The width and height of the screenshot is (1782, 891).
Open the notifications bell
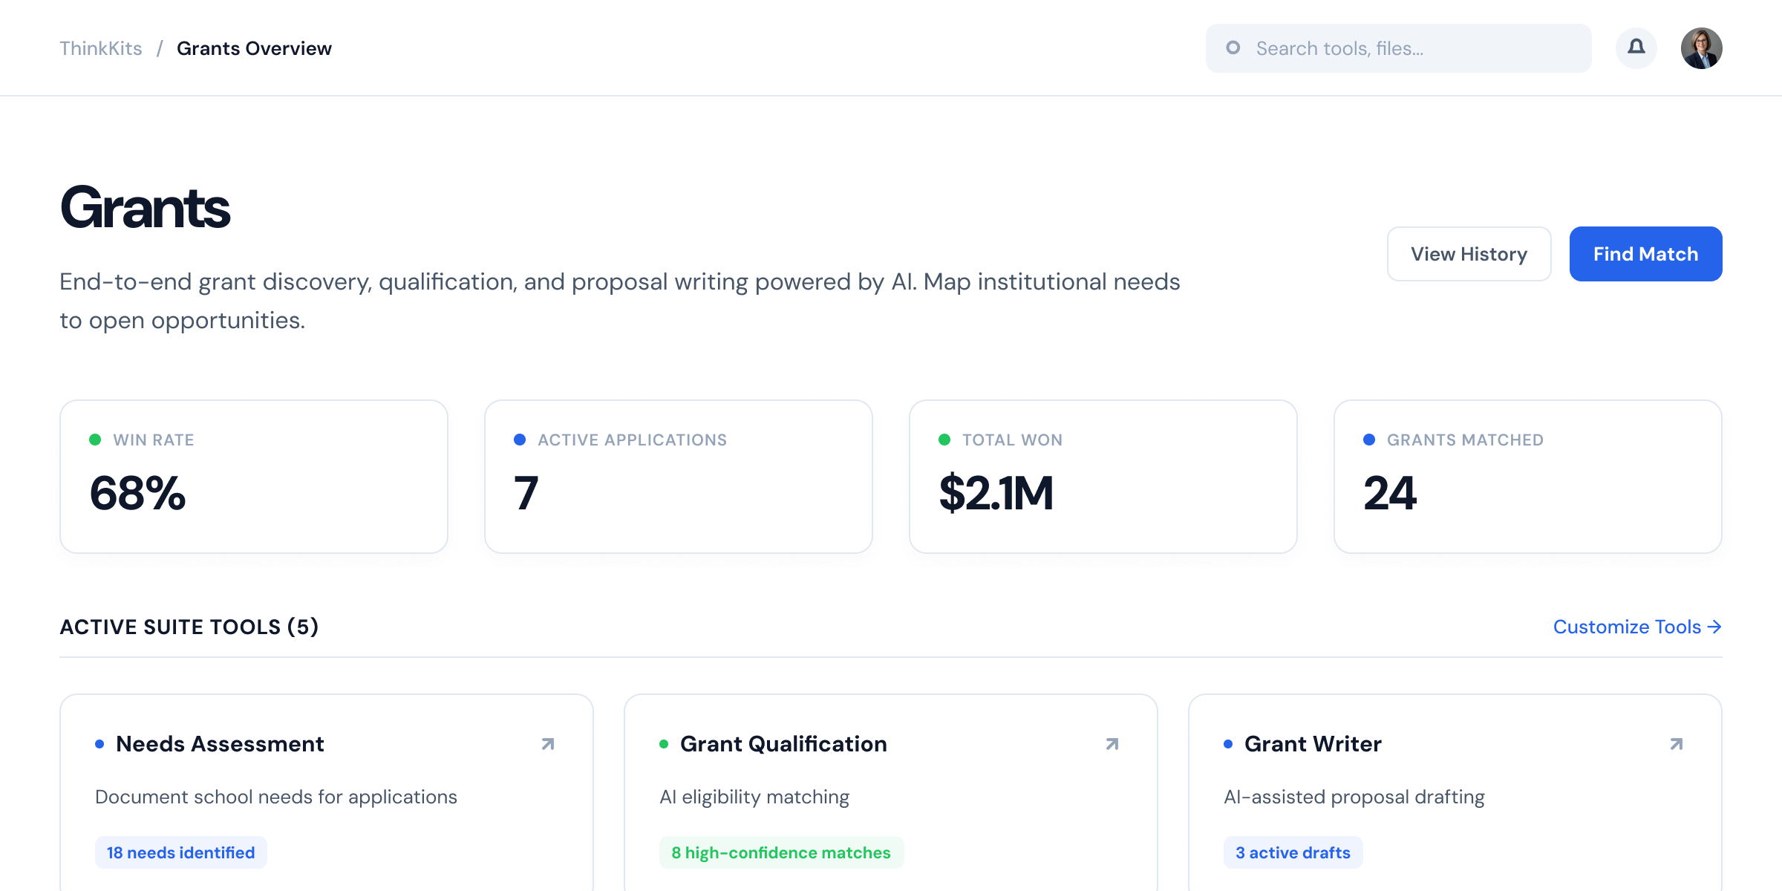1636,48
